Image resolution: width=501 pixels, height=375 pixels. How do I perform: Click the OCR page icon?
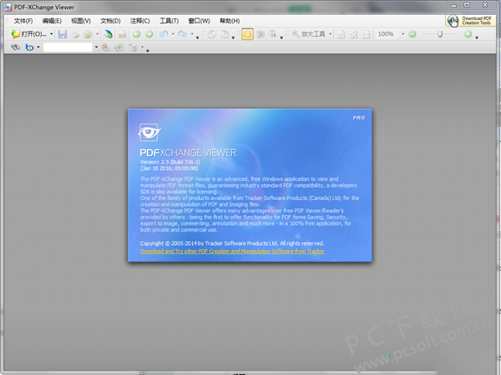[x=123, y=34]
